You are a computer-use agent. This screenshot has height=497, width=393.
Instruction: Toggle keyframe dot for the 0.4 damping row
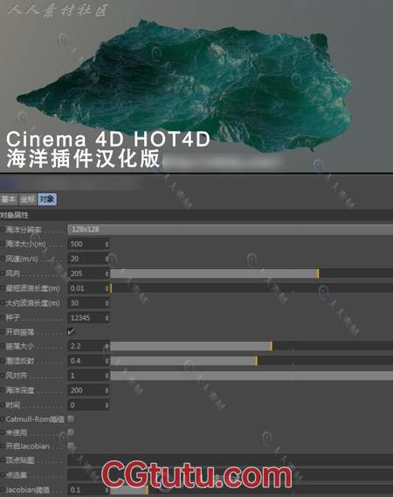[x=3, y=361]
